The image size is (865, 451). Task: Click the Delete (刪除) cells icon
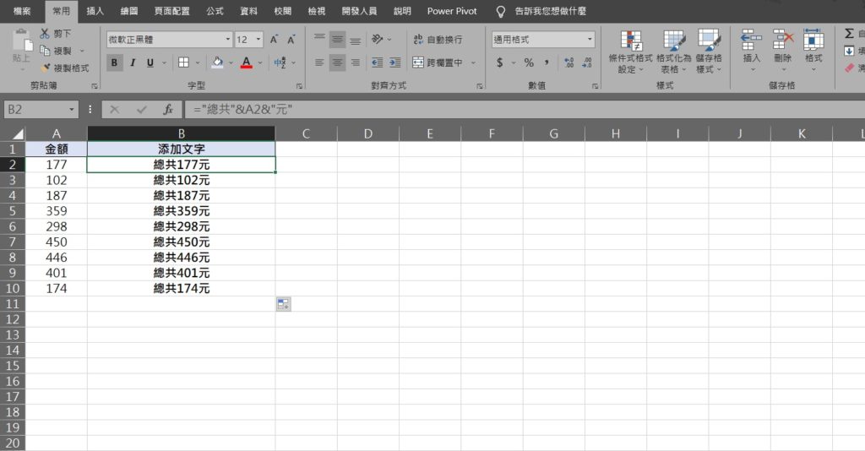[783, 40]
